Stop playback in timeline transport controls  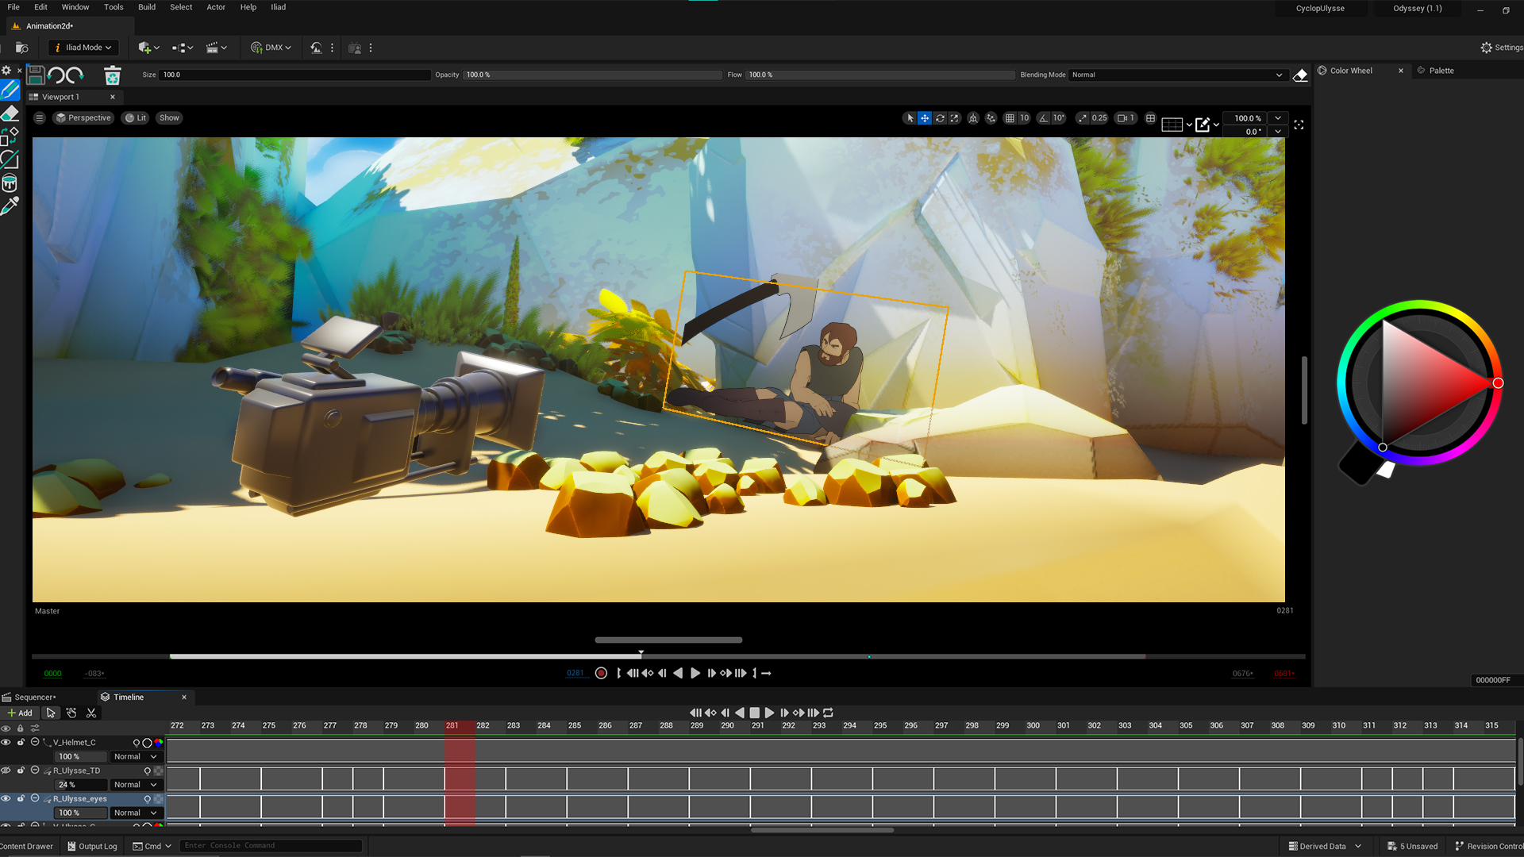754,713
